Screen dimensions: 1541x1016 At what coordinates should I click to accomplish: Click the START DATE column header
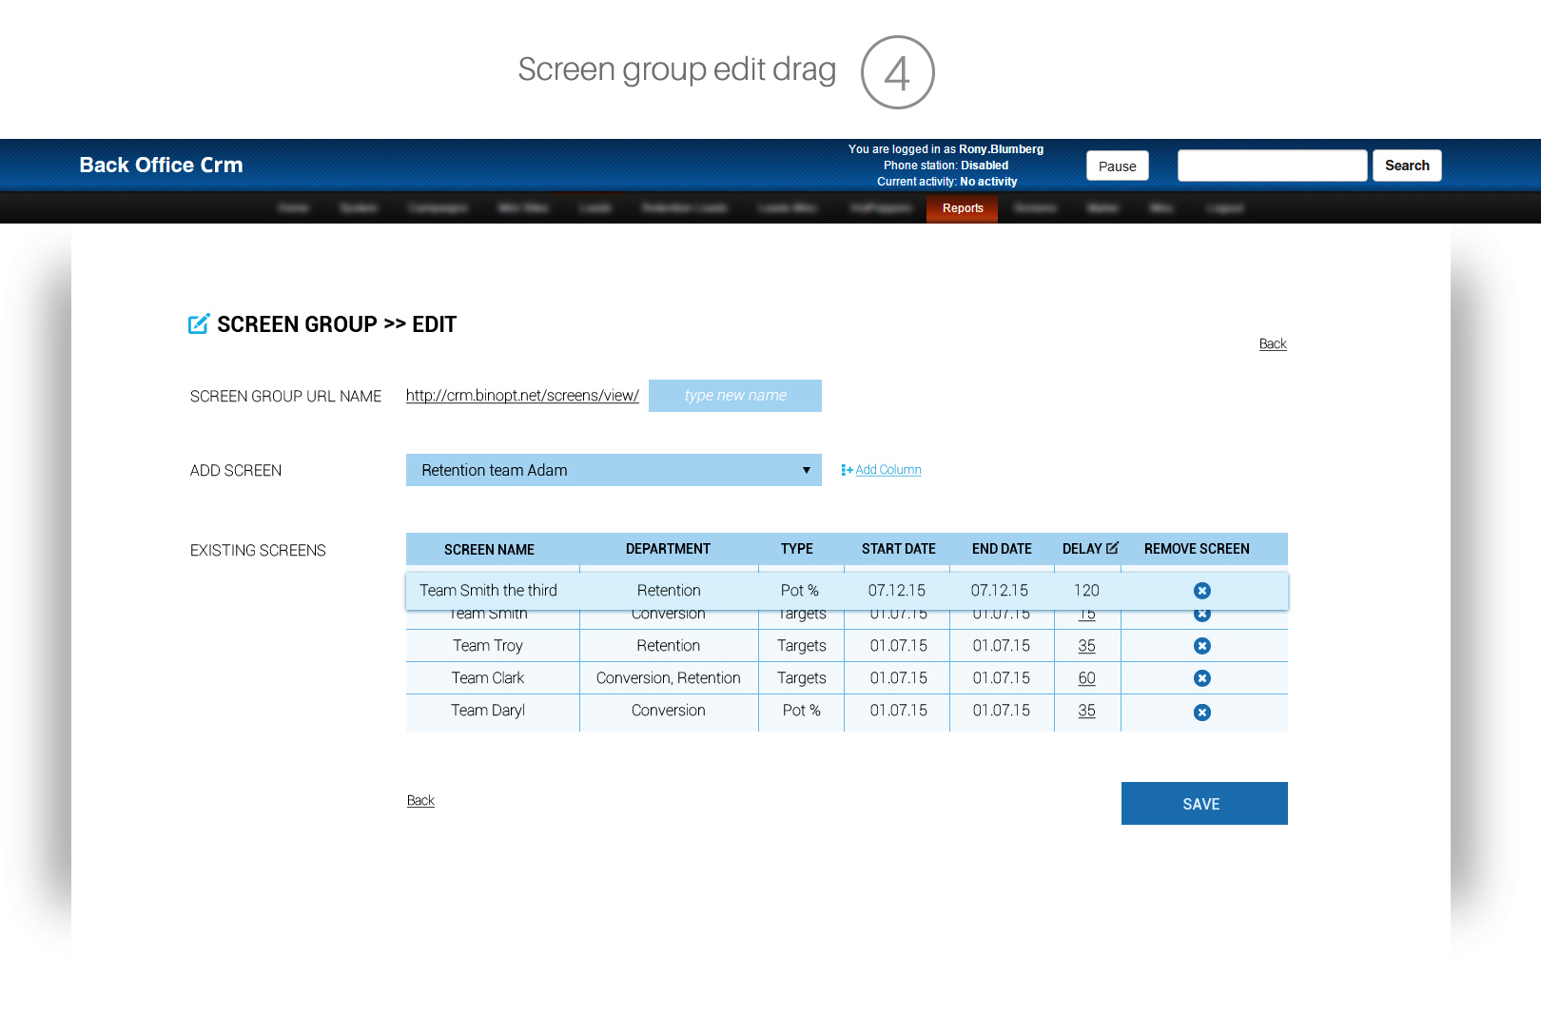point(899,549)
